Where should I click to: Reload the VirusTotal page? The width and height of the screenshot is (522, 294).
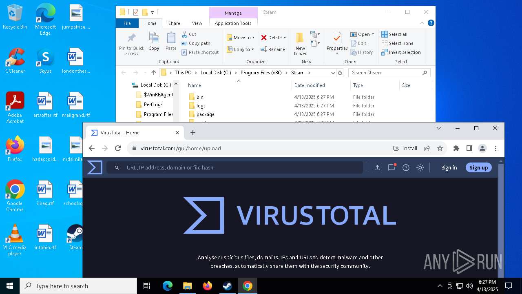(118, 148)
